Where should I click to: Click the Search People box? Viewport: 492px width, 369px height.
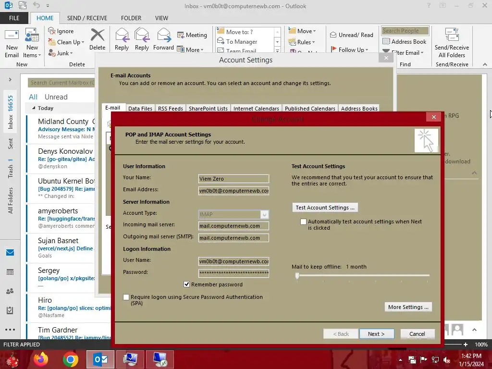click(x=405, y=31)
